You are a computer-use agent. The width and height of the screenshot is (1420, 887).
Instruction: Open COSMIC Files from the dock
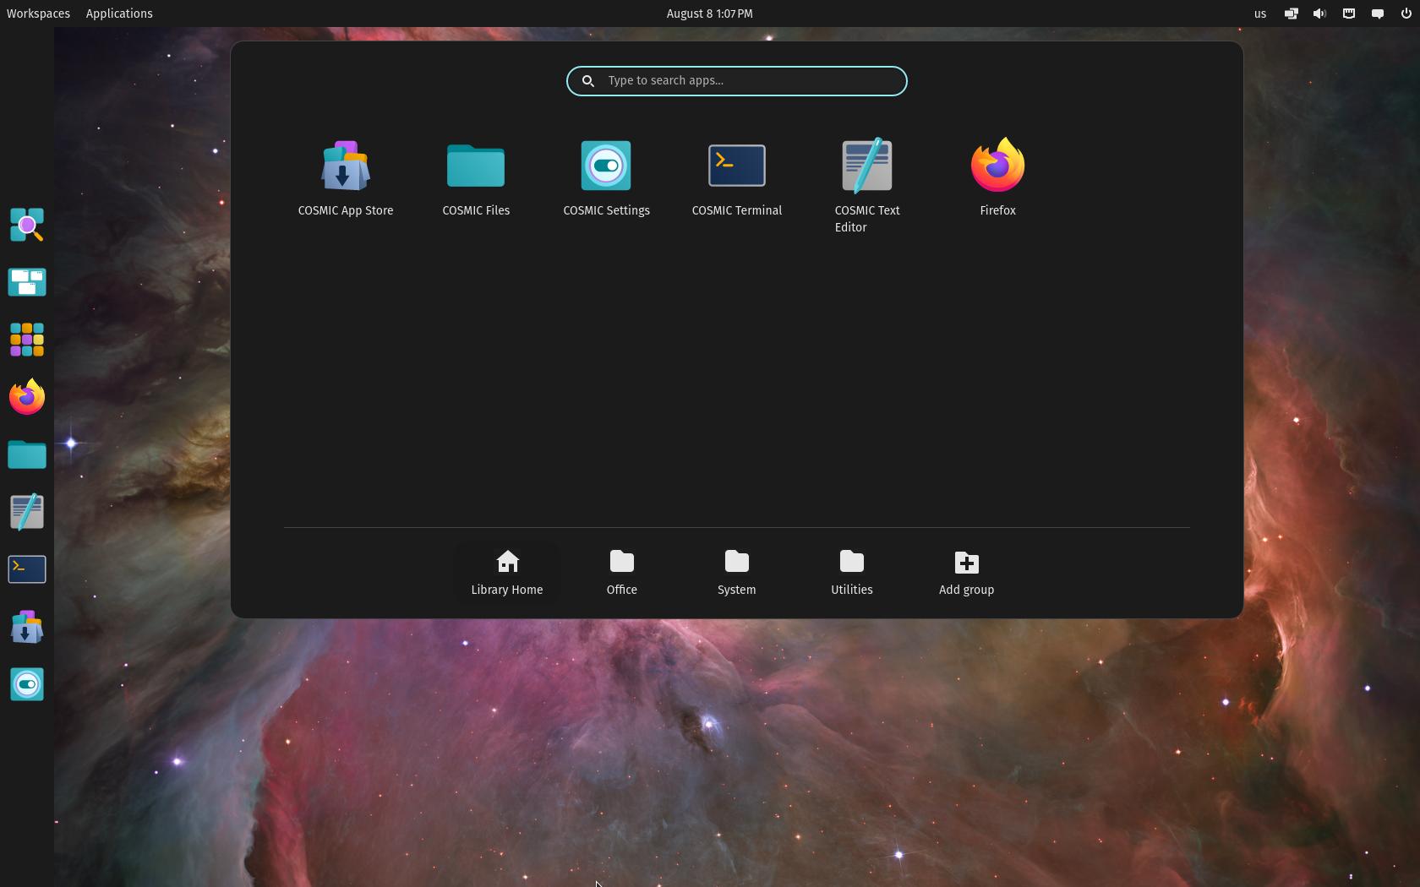click(x=27, y=454)
